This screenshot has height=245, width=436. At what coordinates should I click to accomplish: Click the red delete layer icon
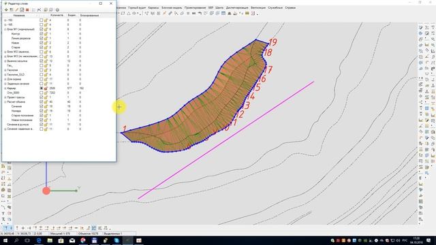point(27,10)
